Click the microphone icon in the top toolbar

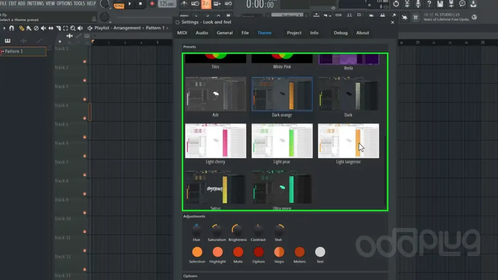tap(418, 4)
